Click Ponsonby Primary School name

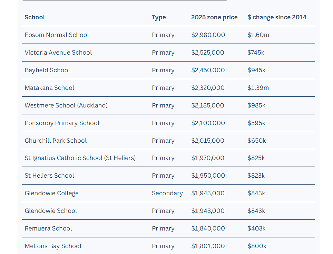62,123
